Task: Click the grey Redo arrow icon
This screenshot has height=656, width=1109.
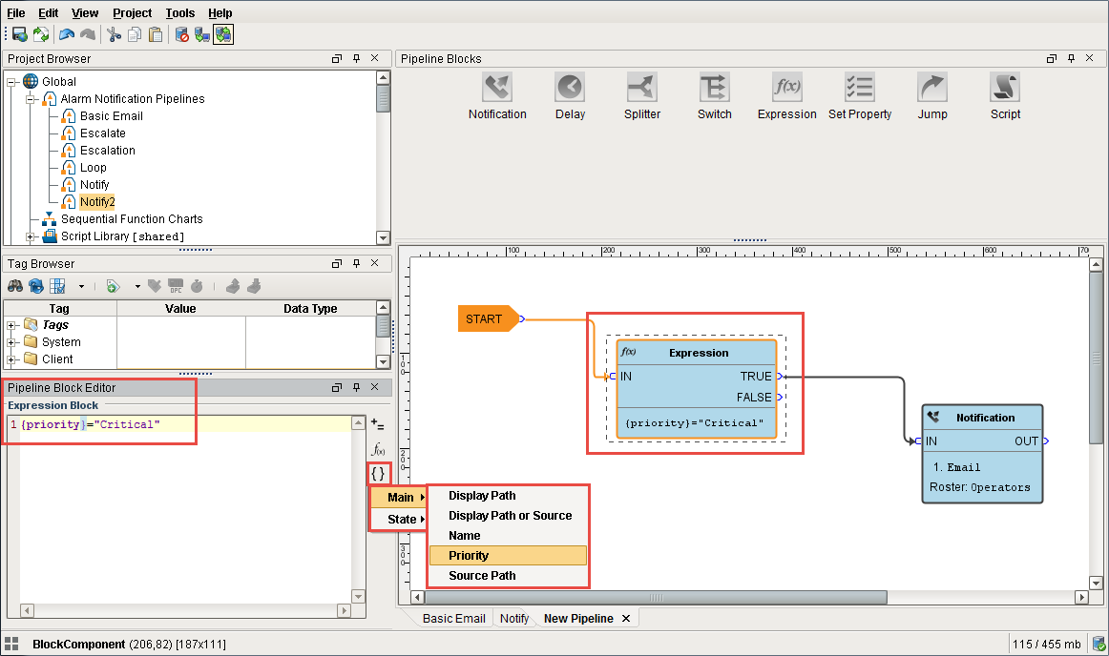Action: click(x=88, y=34)
